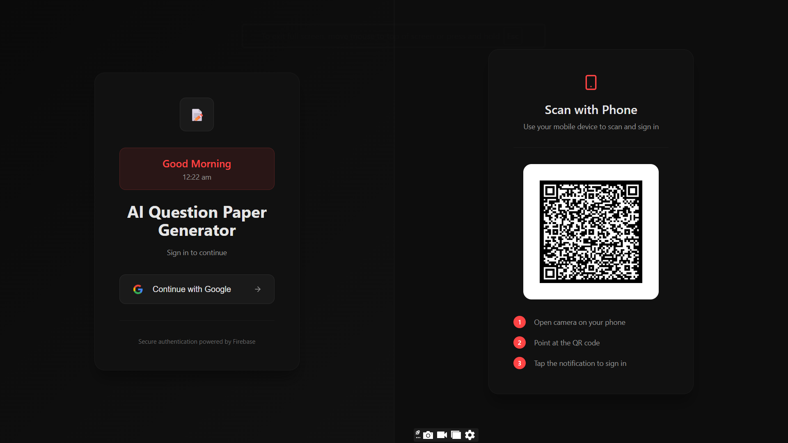Click the red phone icon above Scan with Phone
Viewport: 788px width, 443px height.
(591, 82)
